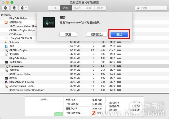Select the 内存 tab
The image size is (169, 119).
pos(66,8)
